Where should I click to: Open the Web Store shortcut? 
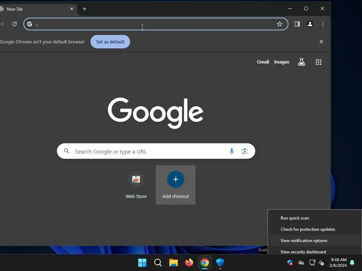click(136, 185)
